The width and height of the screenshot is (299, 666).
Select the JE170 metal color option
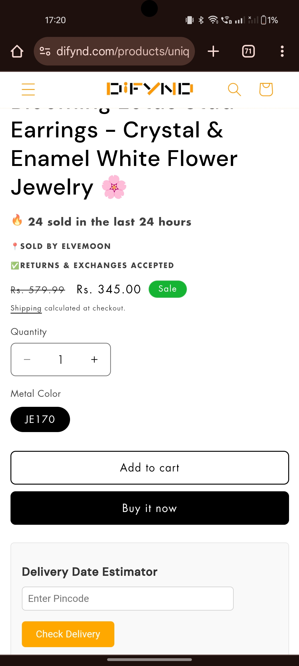(40, 419)
